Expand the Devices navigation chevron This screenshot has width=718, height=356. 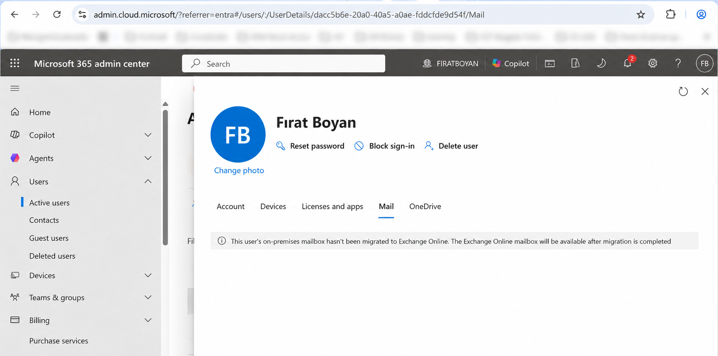coord(148,275)
